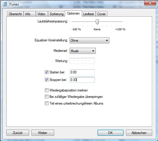Viewport: 158px width, 141px height.
Task: Open the Medienart dropdown showing Musik
Action: pos(83,51)
